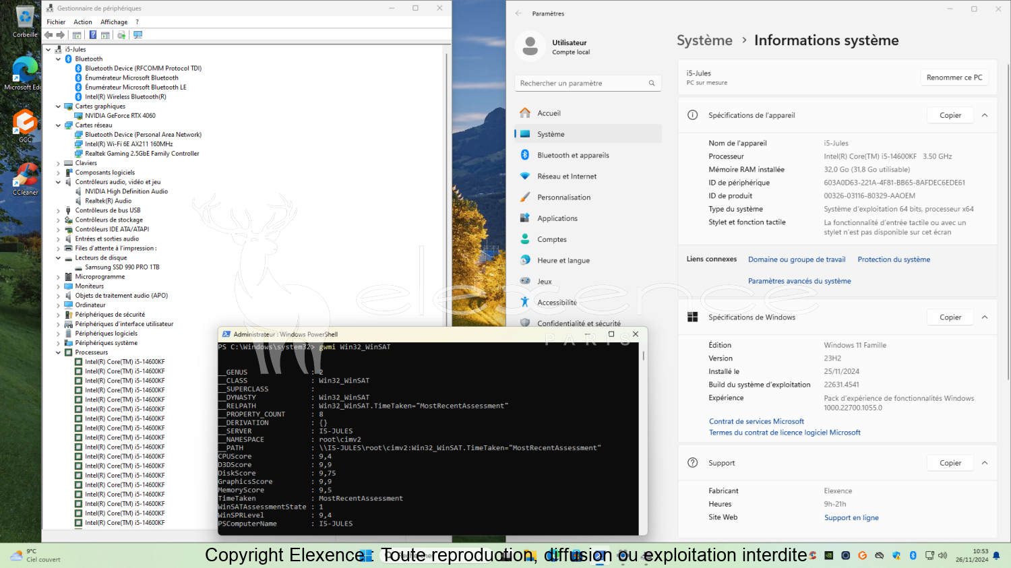Open the Action menu in Device Manager
Image resolution: width=1011 pixels, height=568 pixels.
pos(83,22)
